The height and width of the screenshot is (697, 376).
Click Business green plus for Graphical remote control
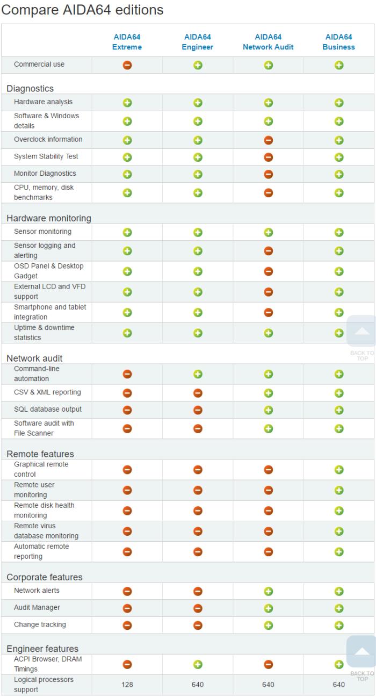click(339, 470)
